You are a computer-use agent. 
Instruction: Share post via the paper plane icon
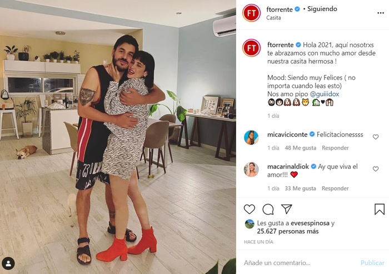287,209
